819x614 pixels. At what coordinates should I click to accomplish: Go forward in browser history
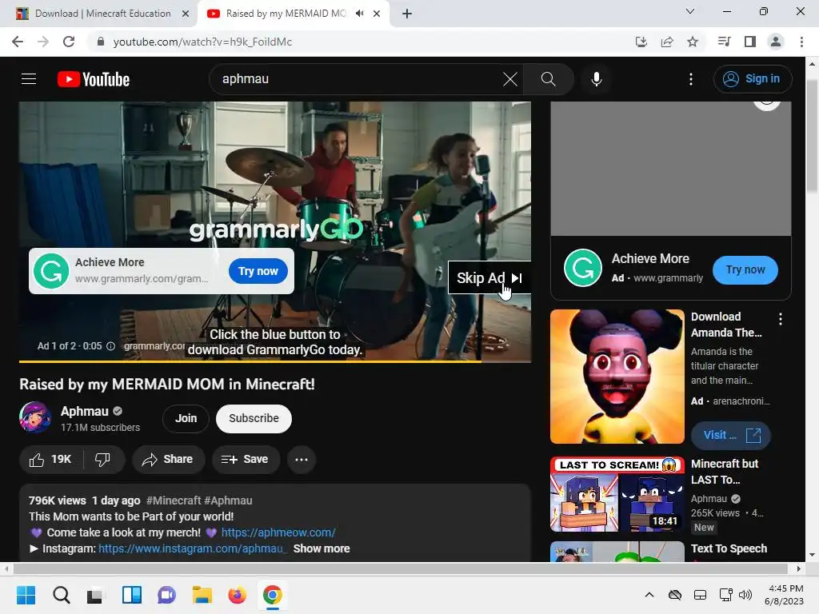[x=43, y=42]
